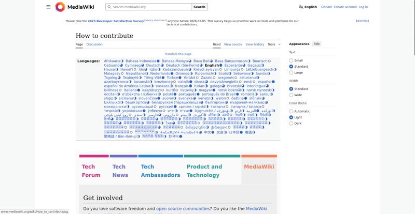Click the search magnifier icon
This screenshot has width=415, height=214.
click(109, 7)
